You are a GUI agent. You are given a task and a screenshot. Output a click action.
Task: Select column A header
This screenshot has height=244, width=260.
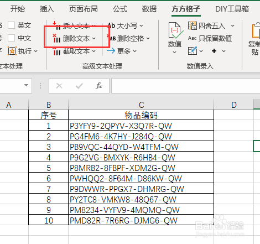tap(14, 105)
